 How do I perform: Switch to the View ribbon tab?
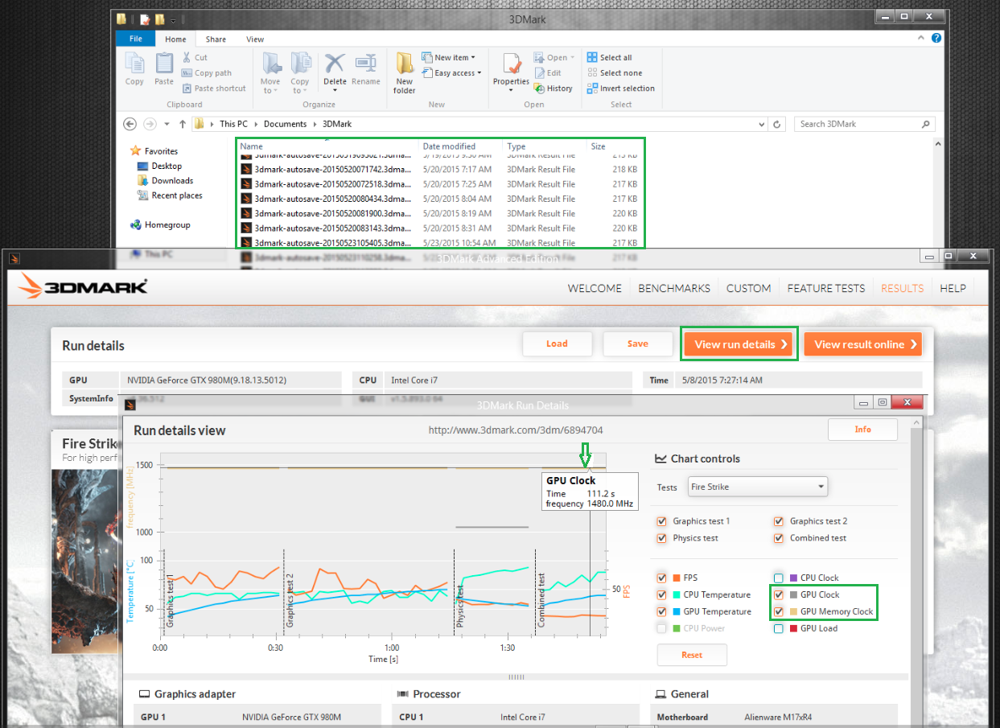click(x=255, y=39)
